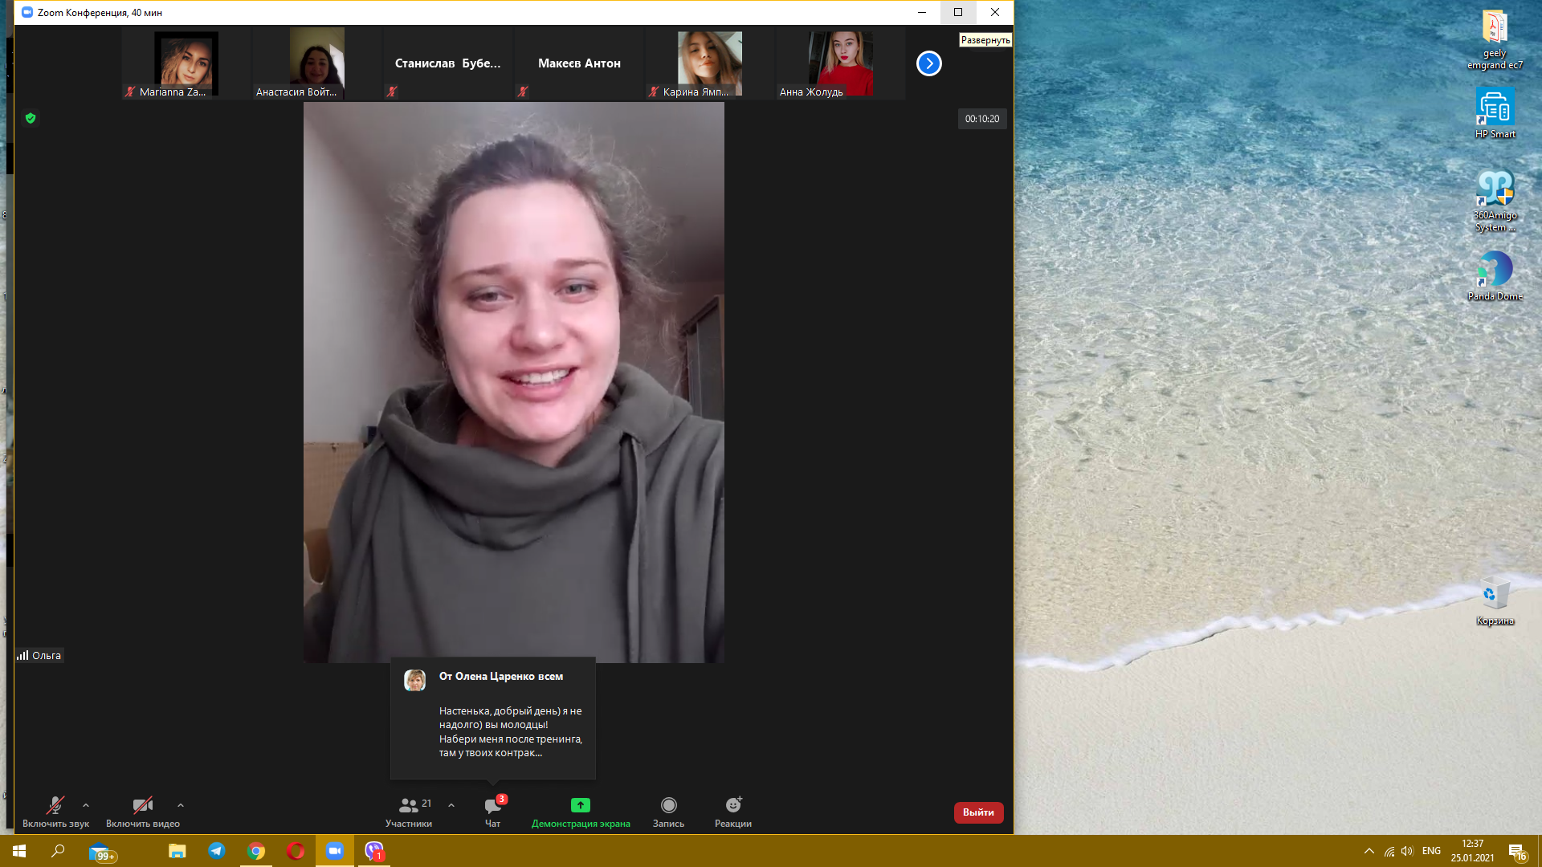
Task: Expand the arrow next to Participants
Action: point(451,805)
